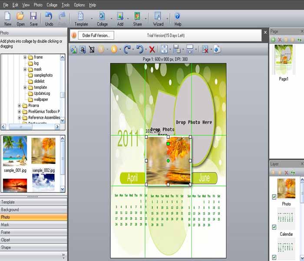Delete layer with red X in Layer panel
Image resolution: width=304 pixels, height=261 pixels.
pos(286,172)
